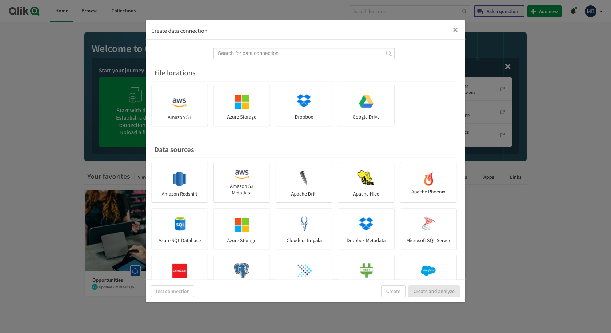Pick the Google Drive connector
The width and height of the screenshot is (611, 333).
[366, 106]
